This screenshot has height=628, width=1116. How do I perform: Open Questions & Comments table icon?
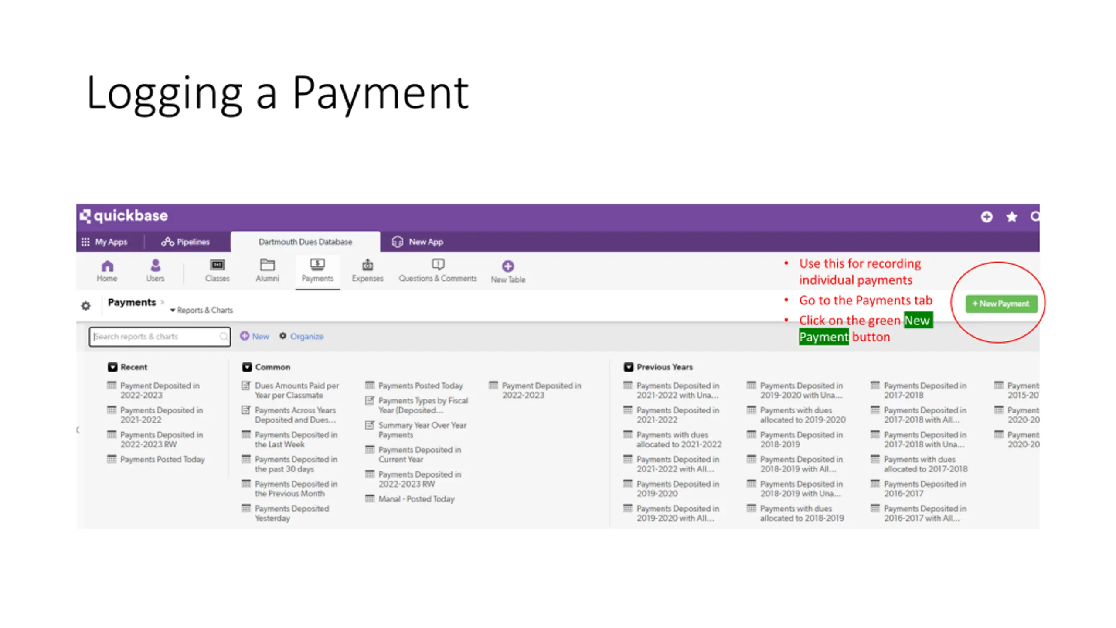tap(438, 264)
